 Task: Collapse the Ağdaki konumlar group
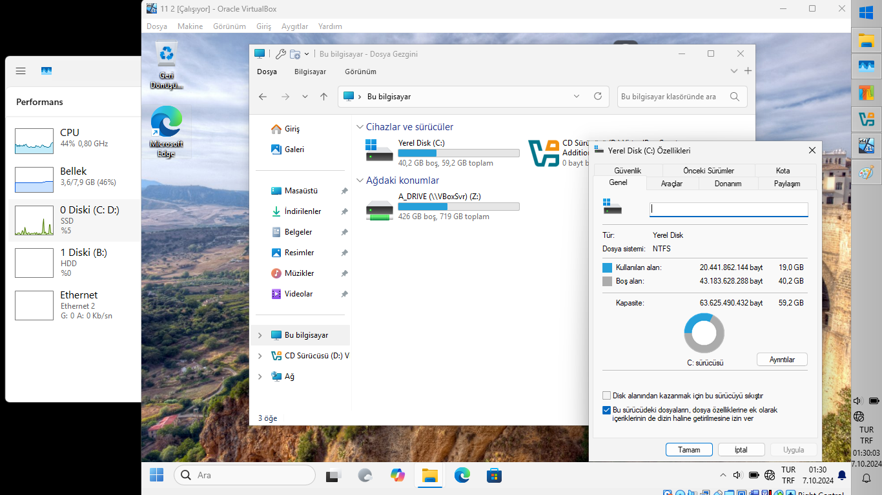point(360,180)
